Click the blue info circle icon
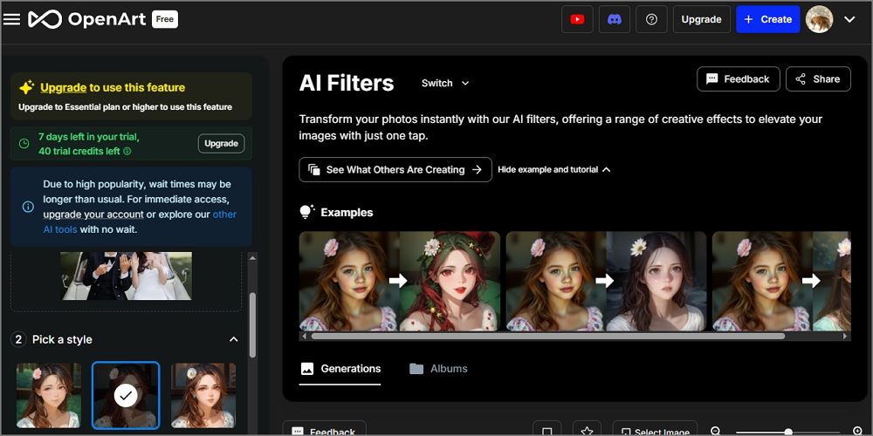Screen dimensions: 873x436 coord(28,207)
